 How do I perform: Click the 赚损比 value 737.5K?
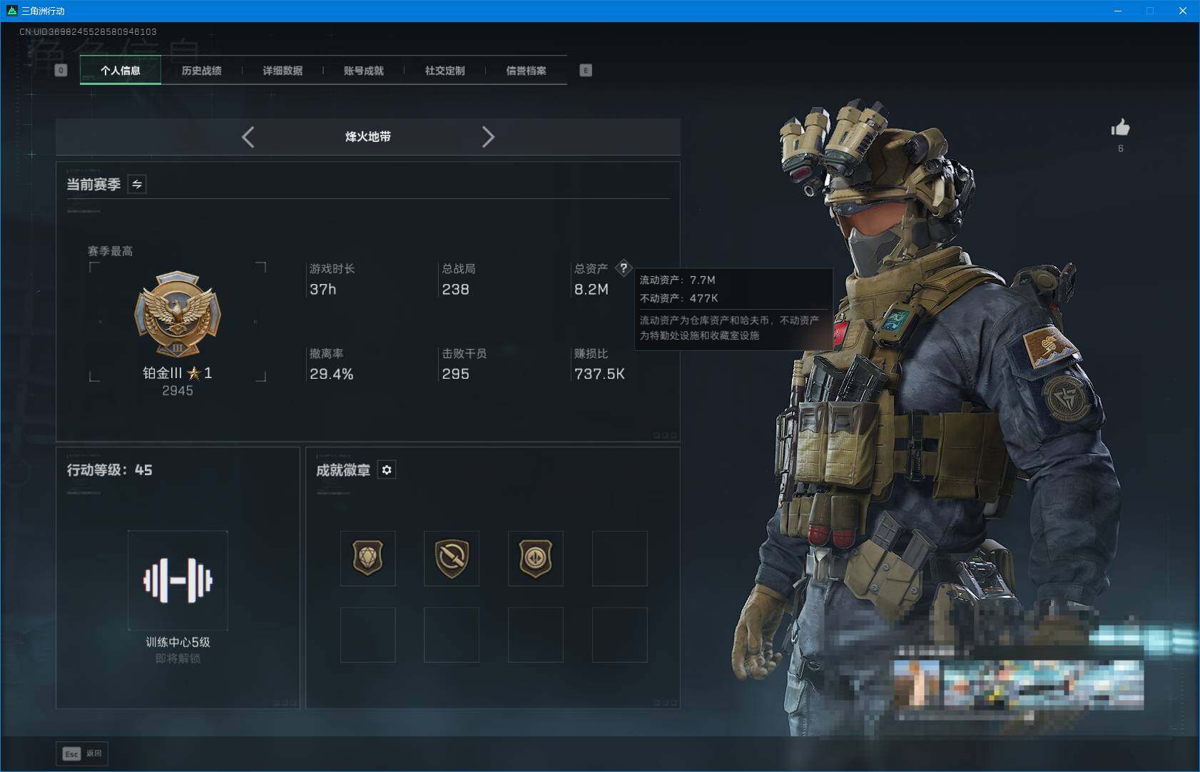(x=600, y=374)
